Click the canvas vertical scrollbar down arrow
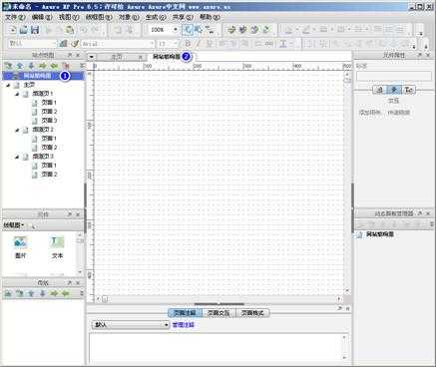The width and height of the screenshot is (436, 367). coord(347,290)
